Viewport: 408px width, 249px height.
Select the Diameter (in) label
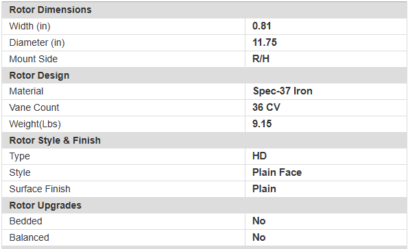(37, 42)
